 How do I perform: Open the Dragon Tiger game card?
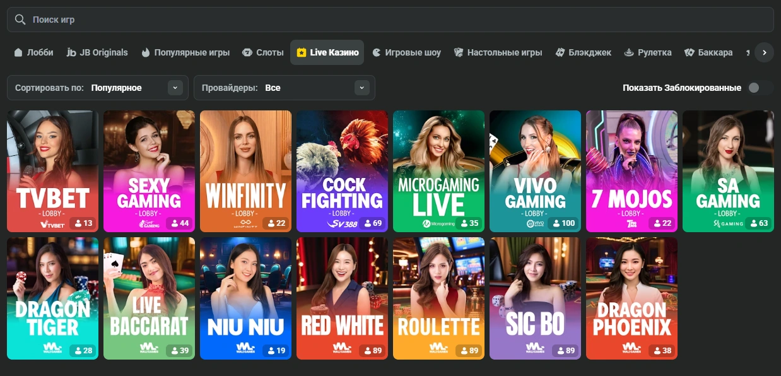52,298
